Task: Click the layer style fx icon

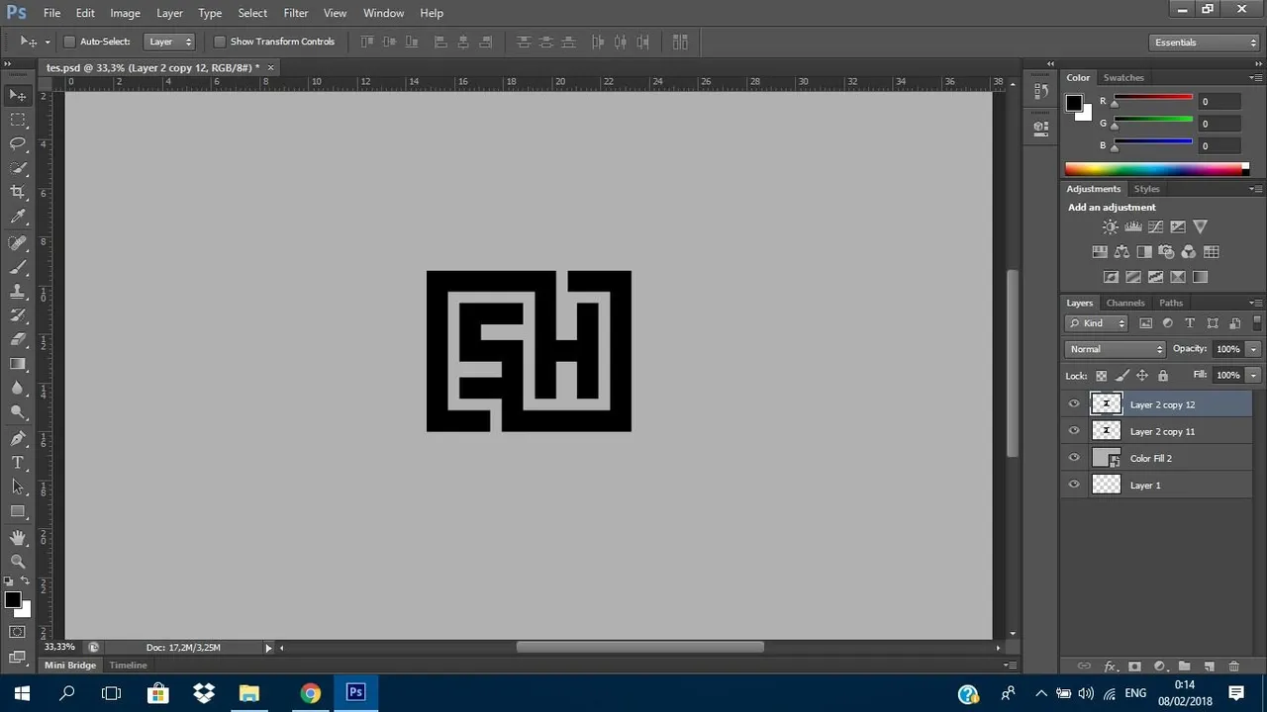Action: pyautogui.click(x=1110, y=667)
